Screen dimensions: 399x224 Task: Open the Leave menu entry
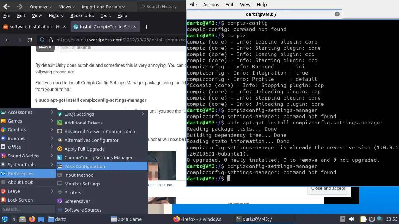click(x=28, y=191)
